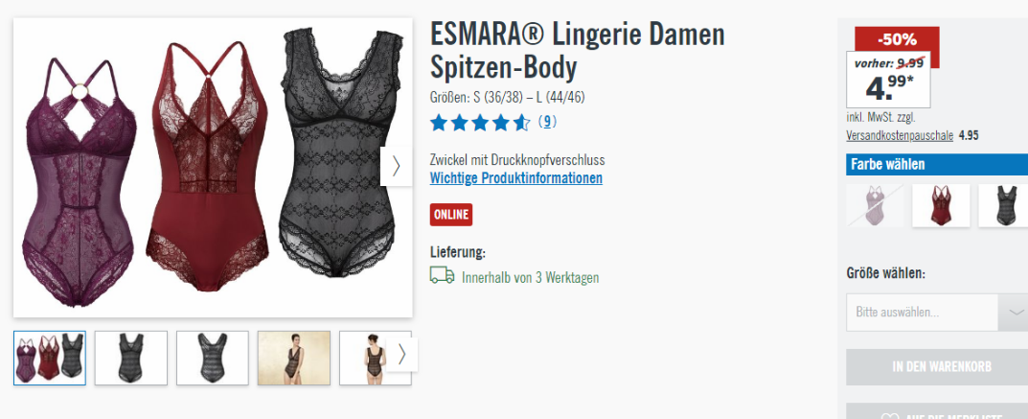Image resolution: width=1028 pixels, height=419 pixels.
Task: Open the 'Versandkostenpauschale' link
Action: (x=900, y=136)
